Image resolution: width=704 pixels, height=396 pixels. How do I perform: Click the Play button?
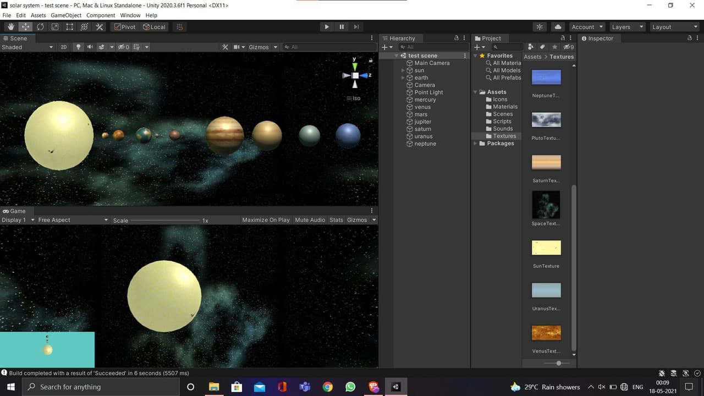[327, 26]
